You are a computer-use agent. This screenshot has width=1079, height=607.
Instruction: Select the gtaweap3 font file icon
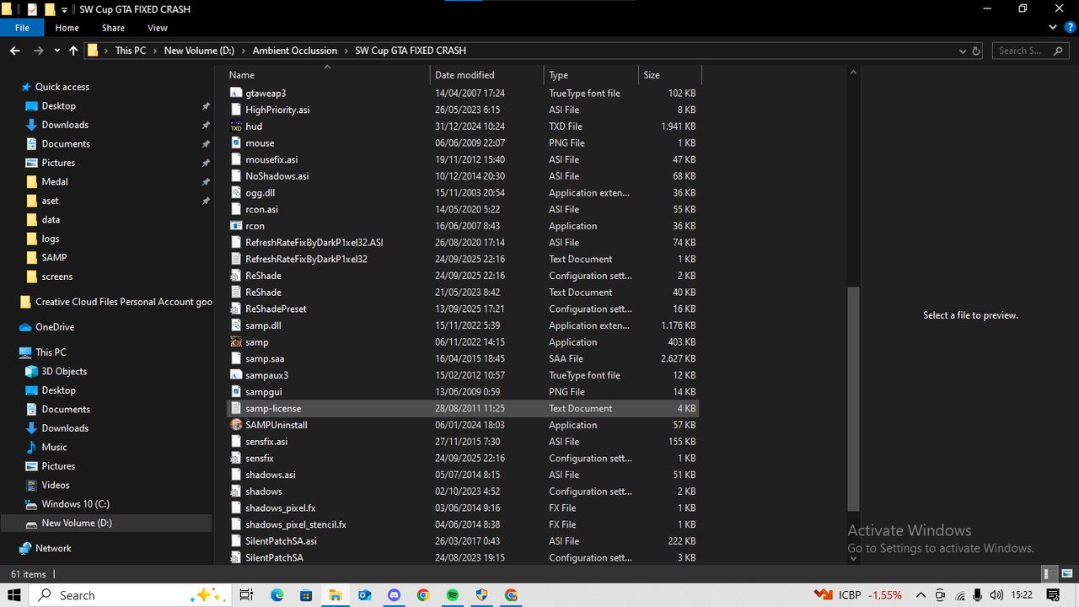[x=236, y=93]
